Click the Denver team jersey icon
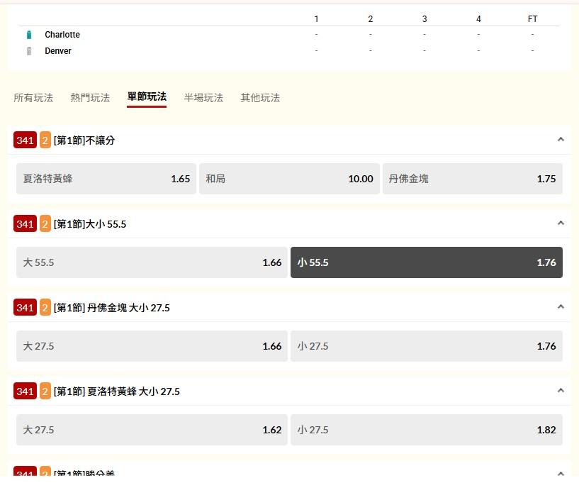The height and width of the screenshot is (483, 579). pyautogui.click(x=29, y=51)
